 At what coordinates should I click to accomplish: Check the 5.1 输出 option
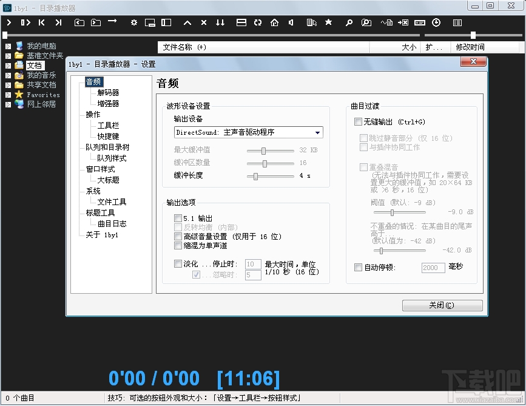[x=178, y=218]
